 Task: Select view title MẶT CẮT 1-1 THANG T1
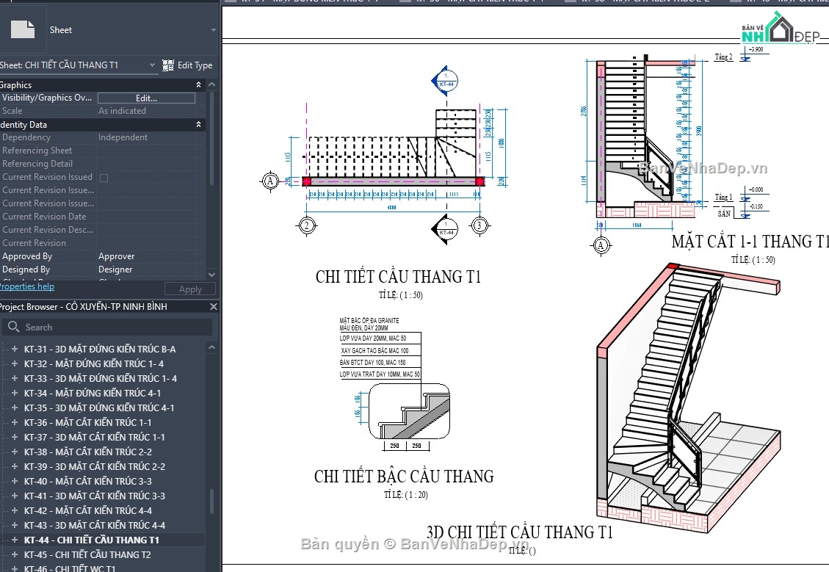[750, 242]
